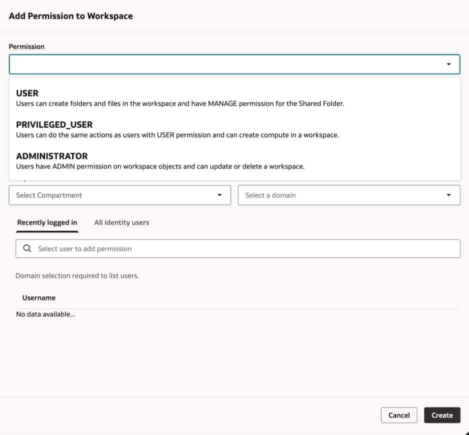Click the search magnifier icon
Viewport: 469px width, 435px height.
(x=27, y=248)
